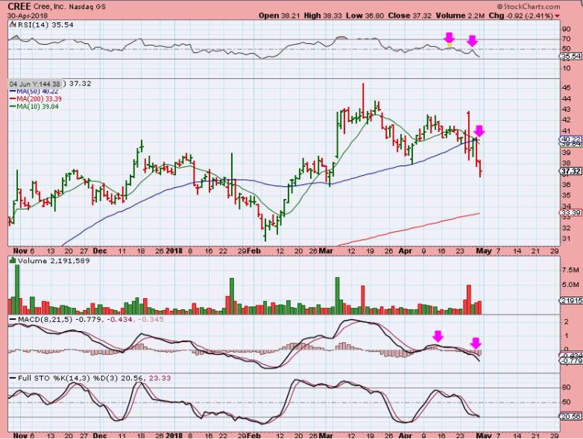This screenshot has height=439, width=583.
Task: Click the pink arrow above the latest price candles
Action: [x=479, y=130]
